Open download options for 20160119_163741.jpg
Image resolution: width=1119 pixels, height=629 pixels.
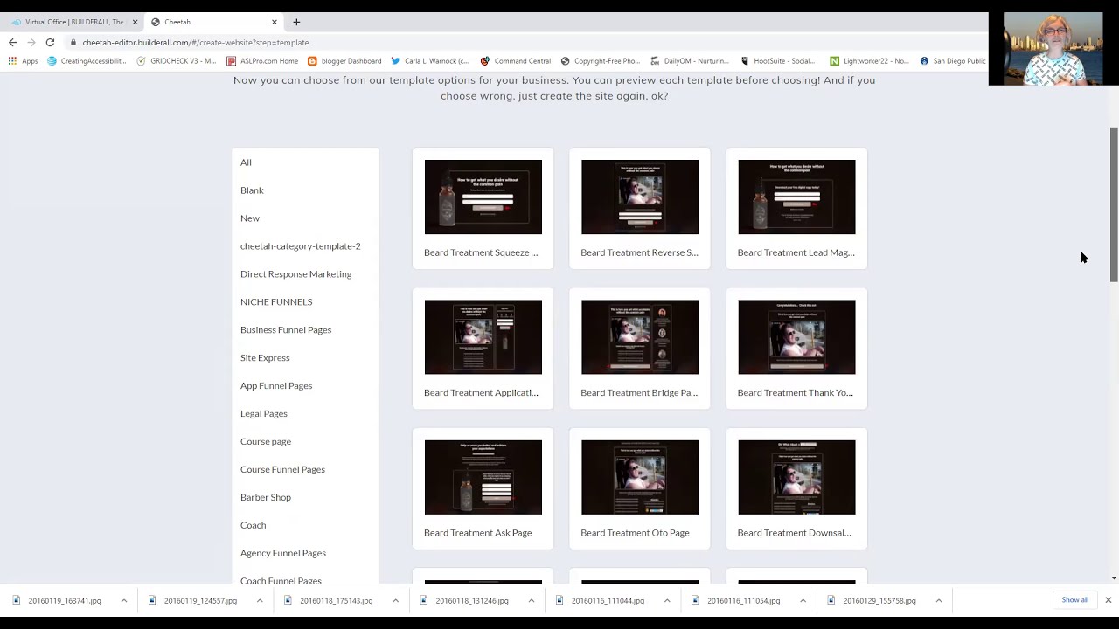[123, 601]
